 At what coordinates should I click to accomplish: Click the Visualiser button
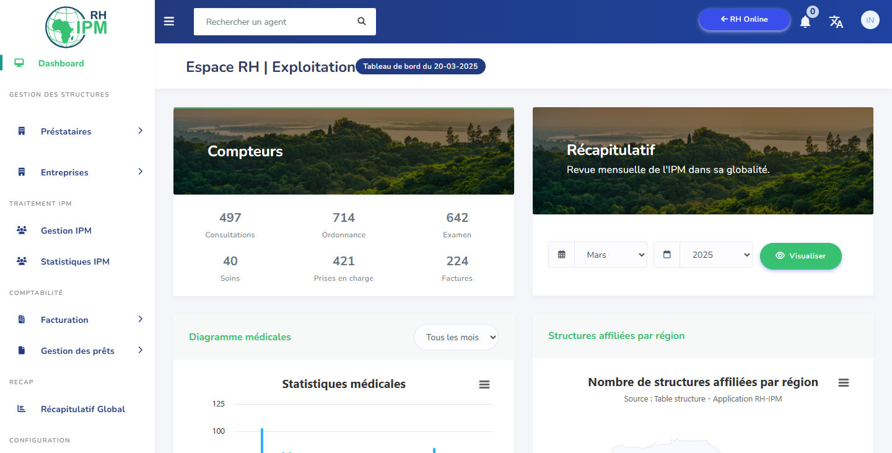tap(800, 255)
